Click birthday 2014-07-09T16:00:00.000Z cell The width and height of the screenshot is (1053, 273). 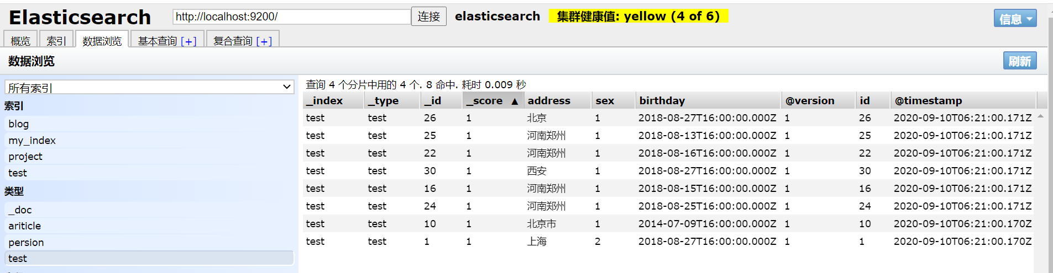tap(707, 224)
